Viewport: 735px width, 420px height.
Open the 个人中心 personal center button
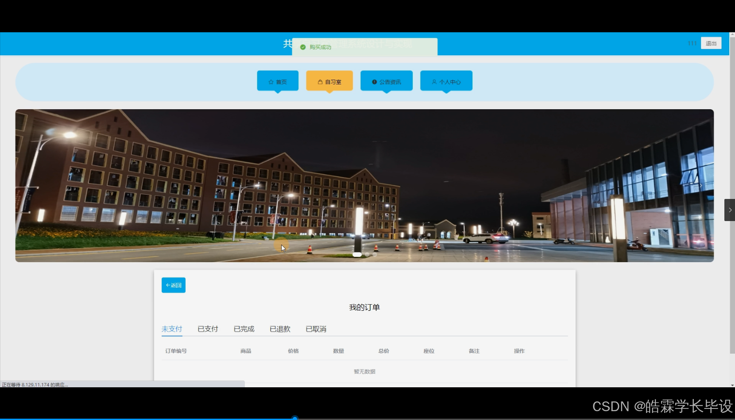click(446, 80)
